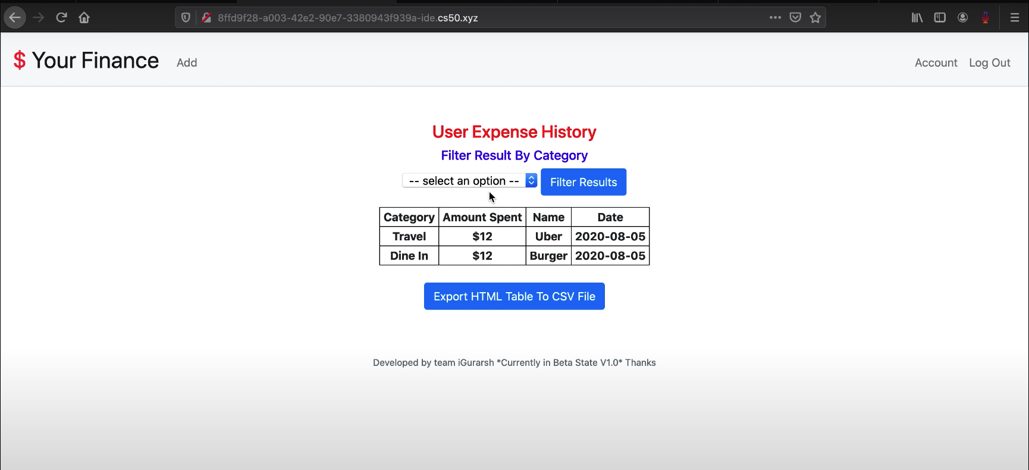
Task: Open the Library icon in toolbar
Action: [x=917, y=18]
